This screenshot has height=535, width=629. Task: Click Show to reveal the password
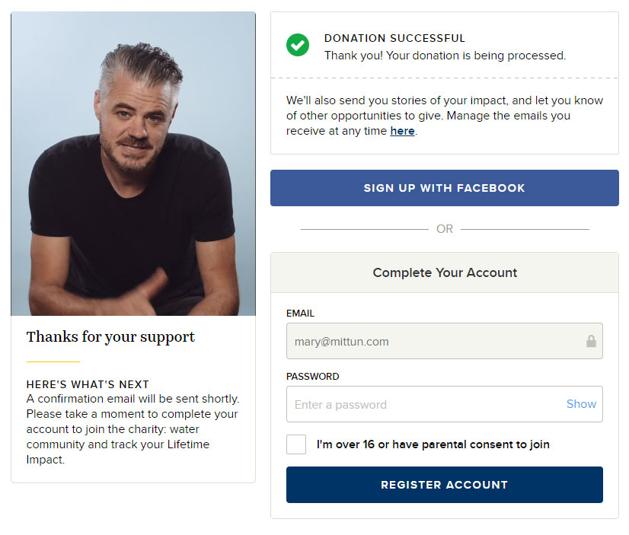581,404
